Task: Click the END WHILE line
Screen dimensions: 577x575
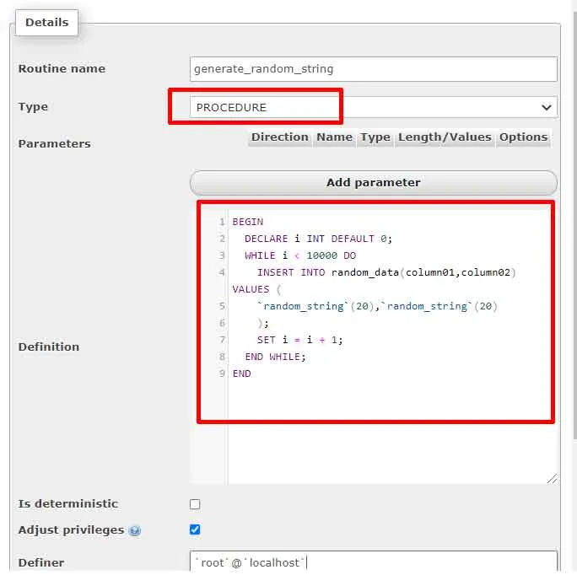Action: 275,357
